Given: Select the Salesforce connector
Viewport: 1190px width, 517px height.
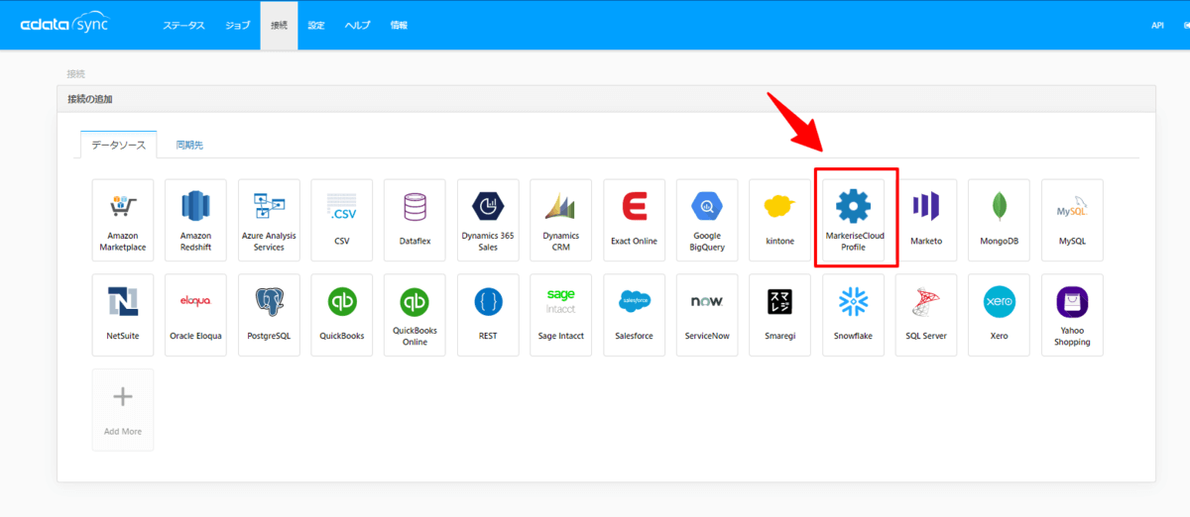Looking at the screenshot, I should coord(634,315).
